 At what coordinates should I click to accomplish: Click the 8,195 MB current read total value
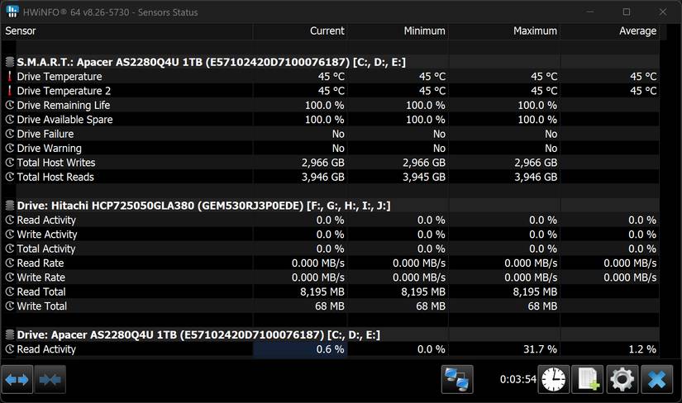[322, 292]
